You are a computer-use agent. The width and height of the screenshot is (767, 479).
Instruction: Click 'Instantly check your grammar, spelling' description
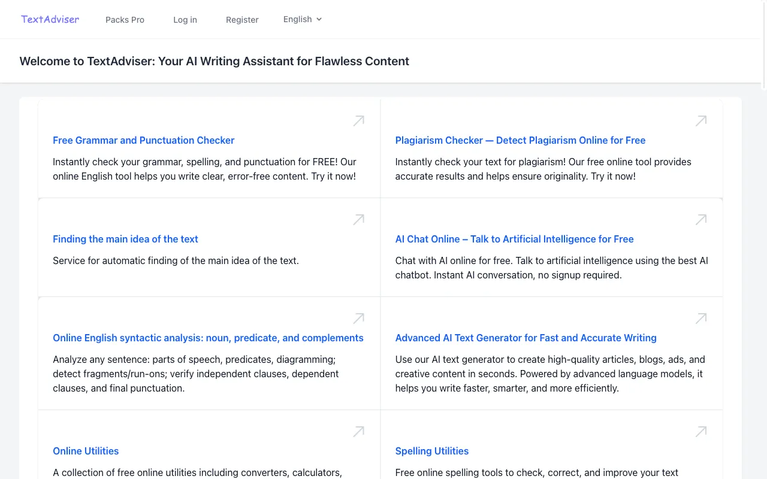(204, 169)
